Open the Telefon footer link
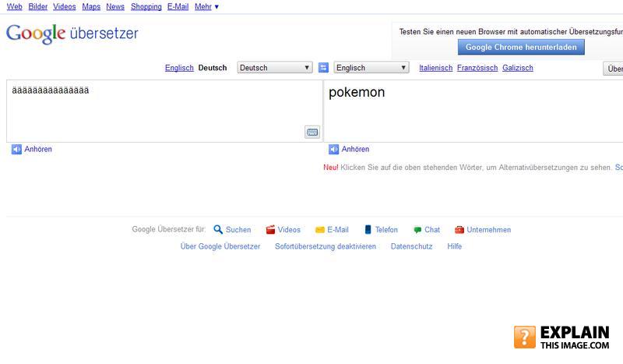 (386, 229)
